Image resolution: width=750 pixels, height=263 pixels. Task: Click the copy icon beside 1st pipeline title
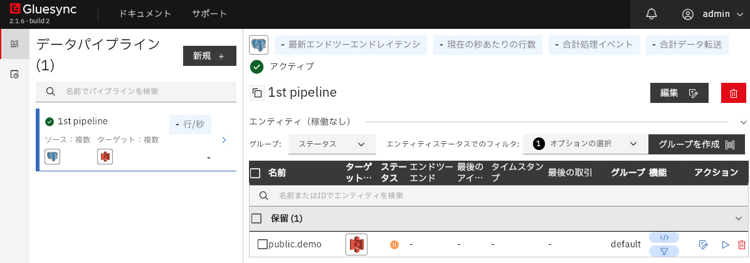pos(256,93)
